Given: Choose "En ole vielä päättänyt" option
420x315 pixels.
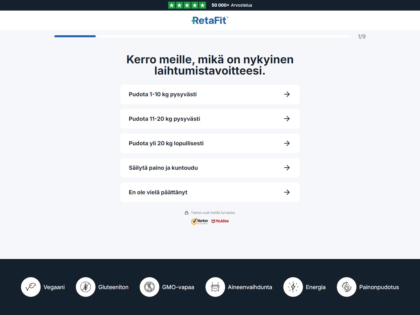Looking at the screenshot, I should pyautogui.click(x=210, y=192).
